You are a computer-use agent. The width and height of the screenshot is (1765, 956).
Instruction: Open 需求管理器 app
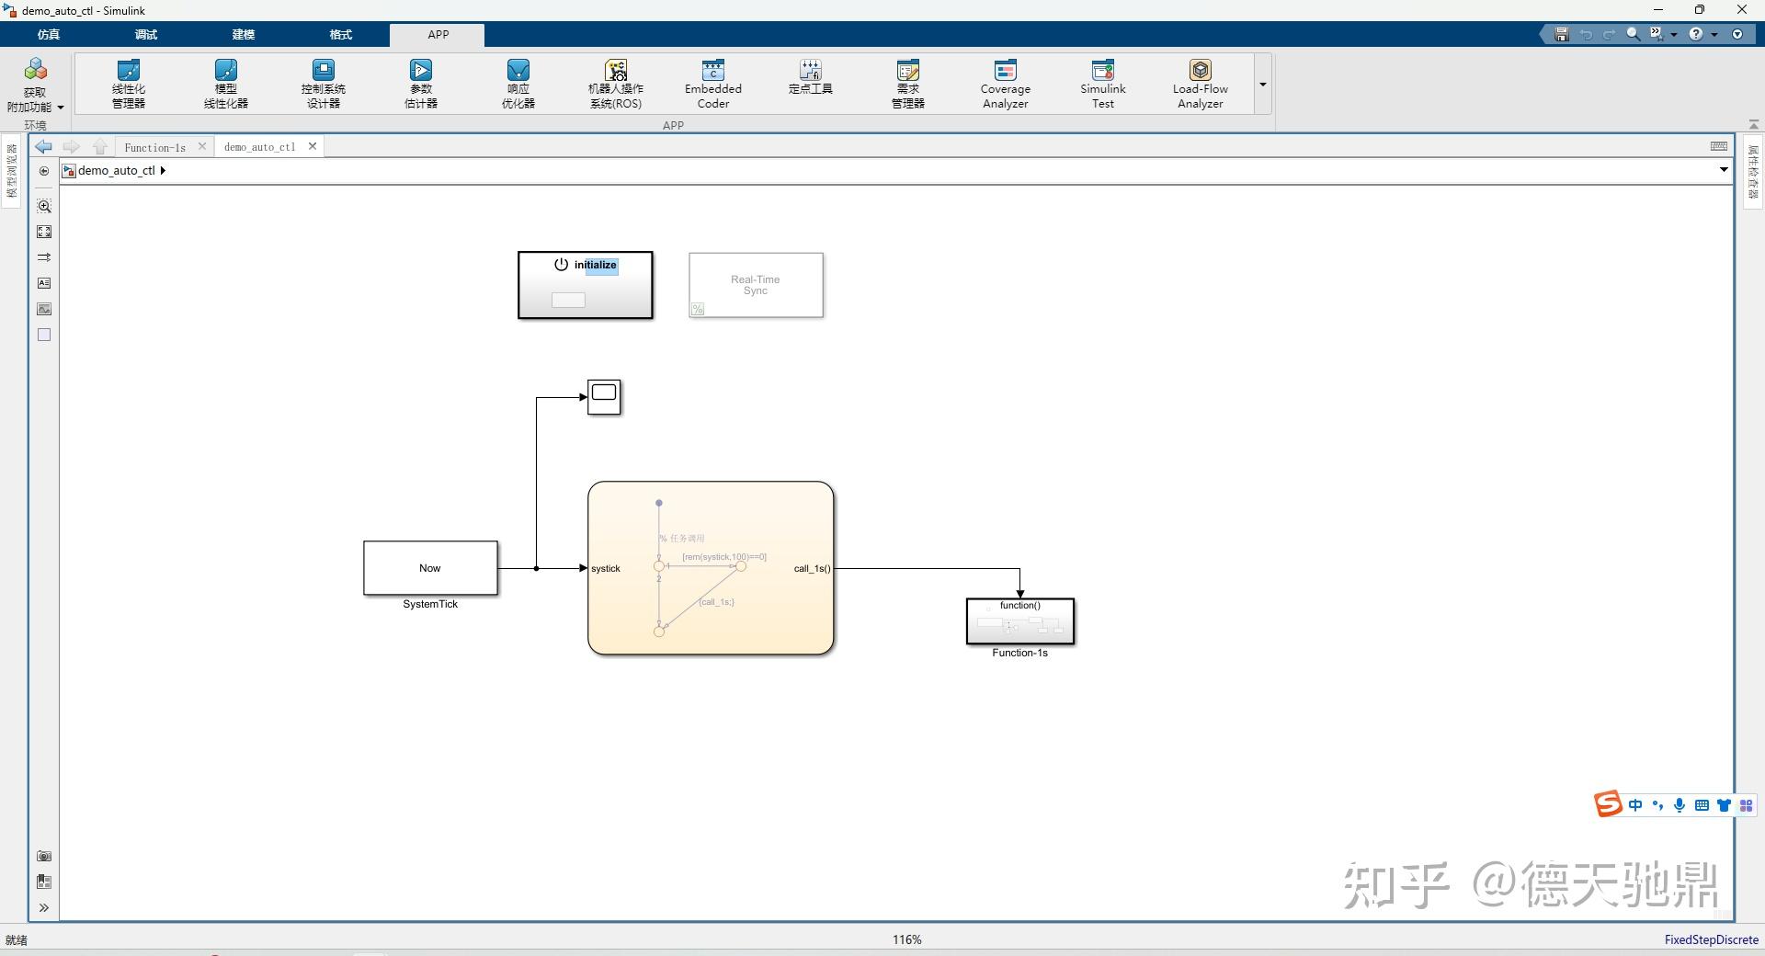coord(908,84)
